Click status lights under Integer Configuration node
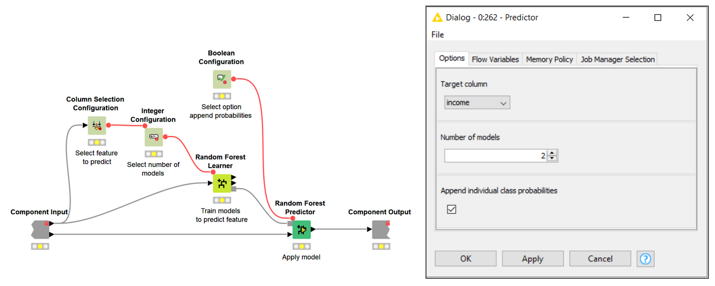The image size is (715, 286). point(154,154)
